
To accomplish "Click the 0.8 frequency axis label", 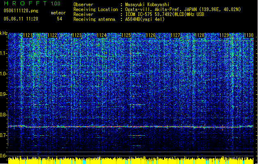I will (4, 115).
